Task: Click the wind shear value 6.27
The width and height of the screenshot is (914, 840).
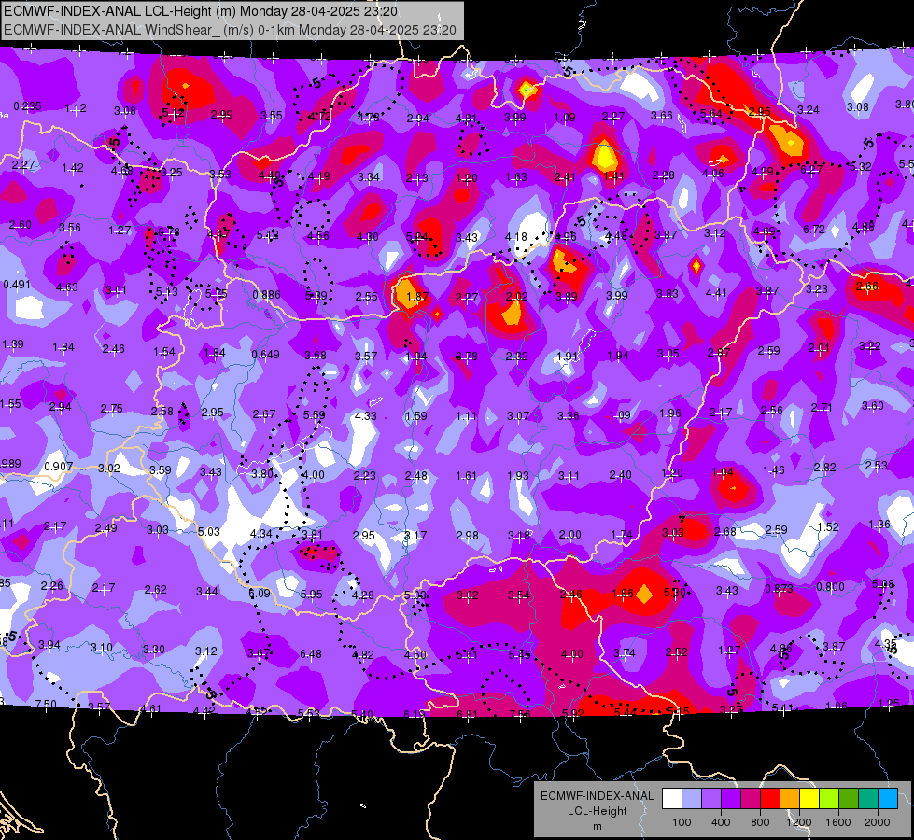Action: coord(810,169)
